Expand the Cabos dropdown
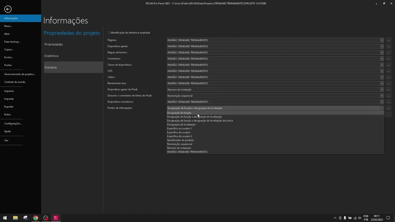Screen dimensions: 395x222 [382, 77]
